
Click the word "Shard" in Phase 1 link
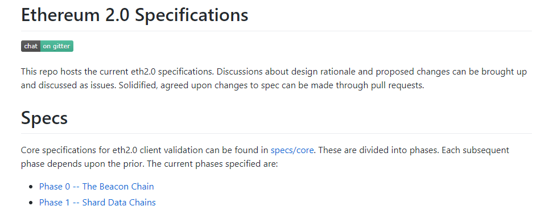point(94,203)
